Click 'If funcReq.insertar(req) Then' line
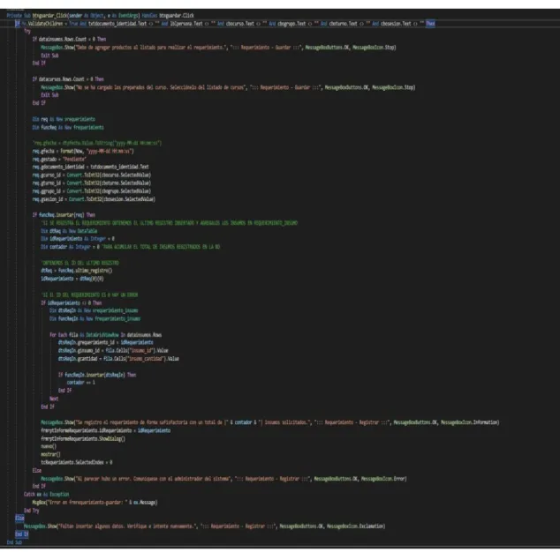560x552 pixels. [x=64, y=215]
